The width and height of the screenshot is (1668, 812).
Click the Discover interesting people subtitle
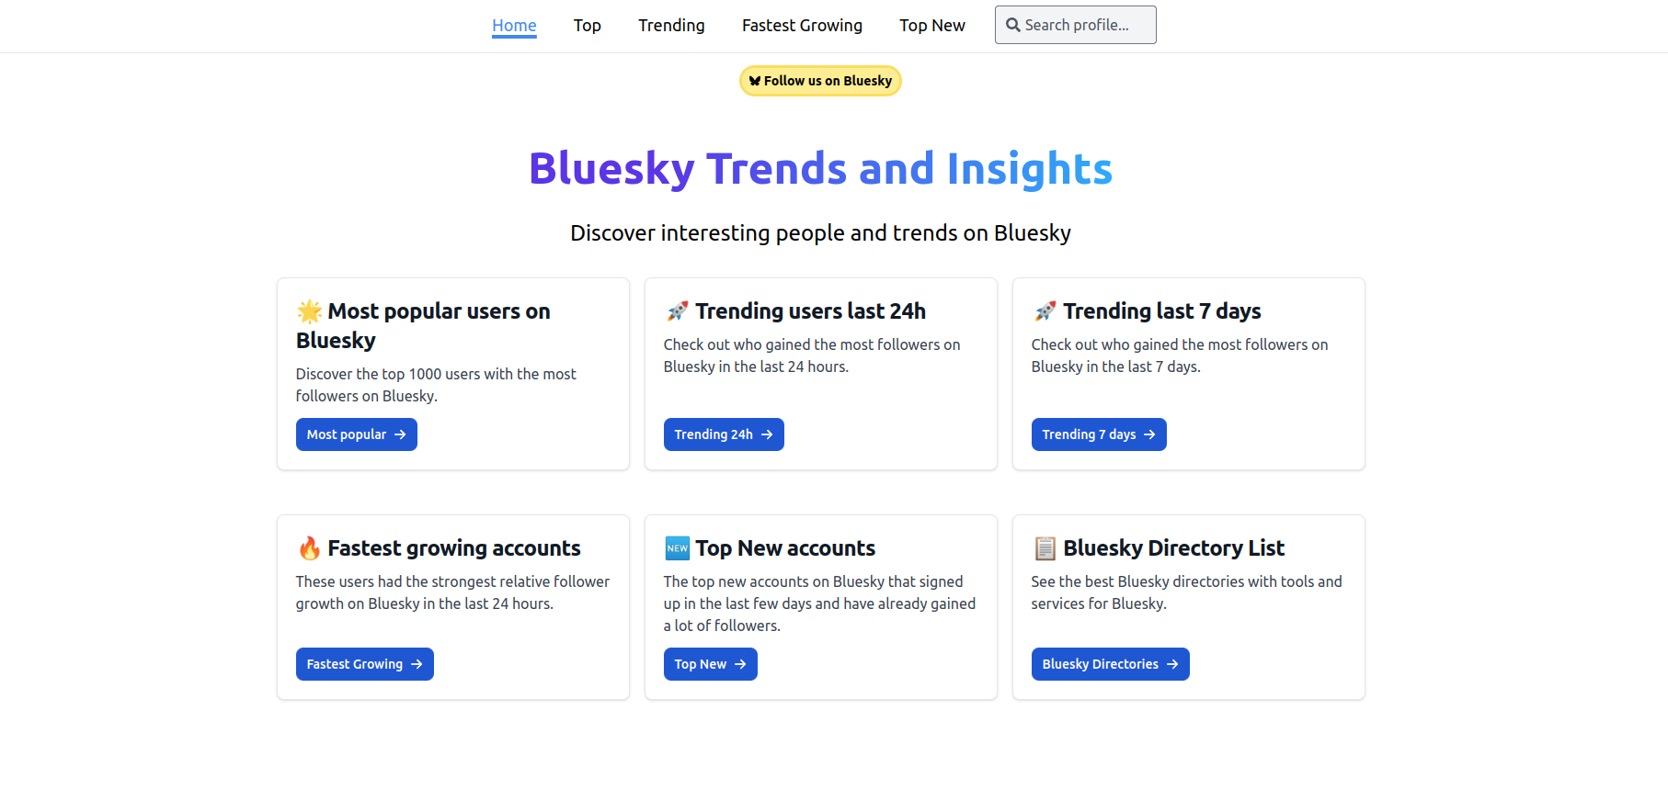tap(820, 233)
